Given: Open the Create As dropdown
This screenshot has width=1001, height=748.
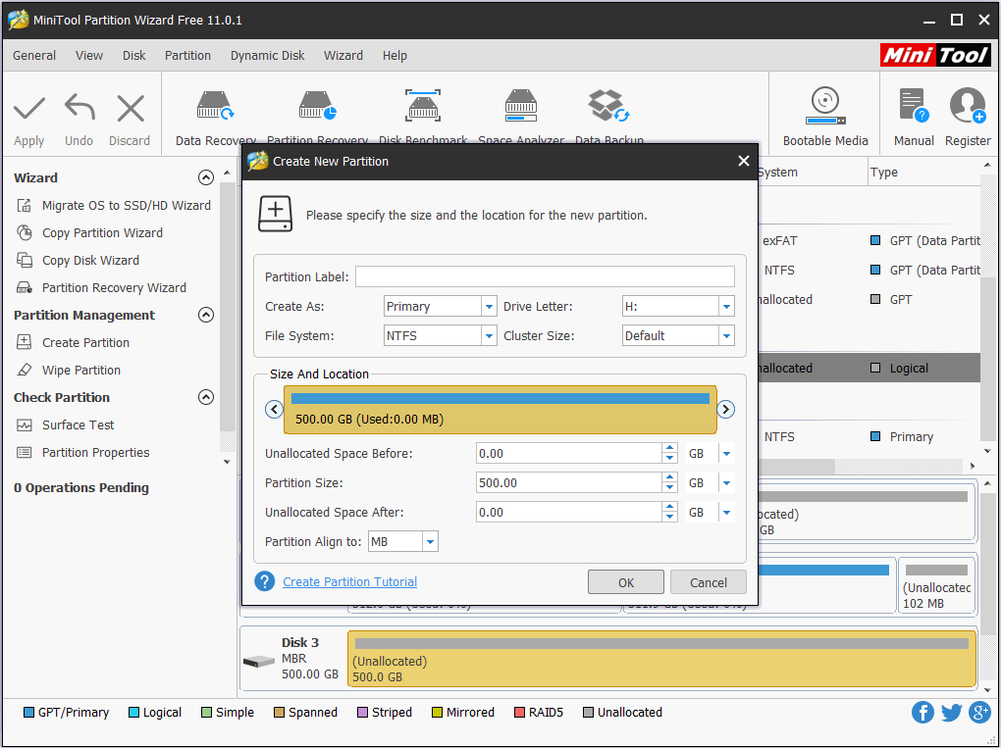Looking at the screenshot, I should 489,307.
